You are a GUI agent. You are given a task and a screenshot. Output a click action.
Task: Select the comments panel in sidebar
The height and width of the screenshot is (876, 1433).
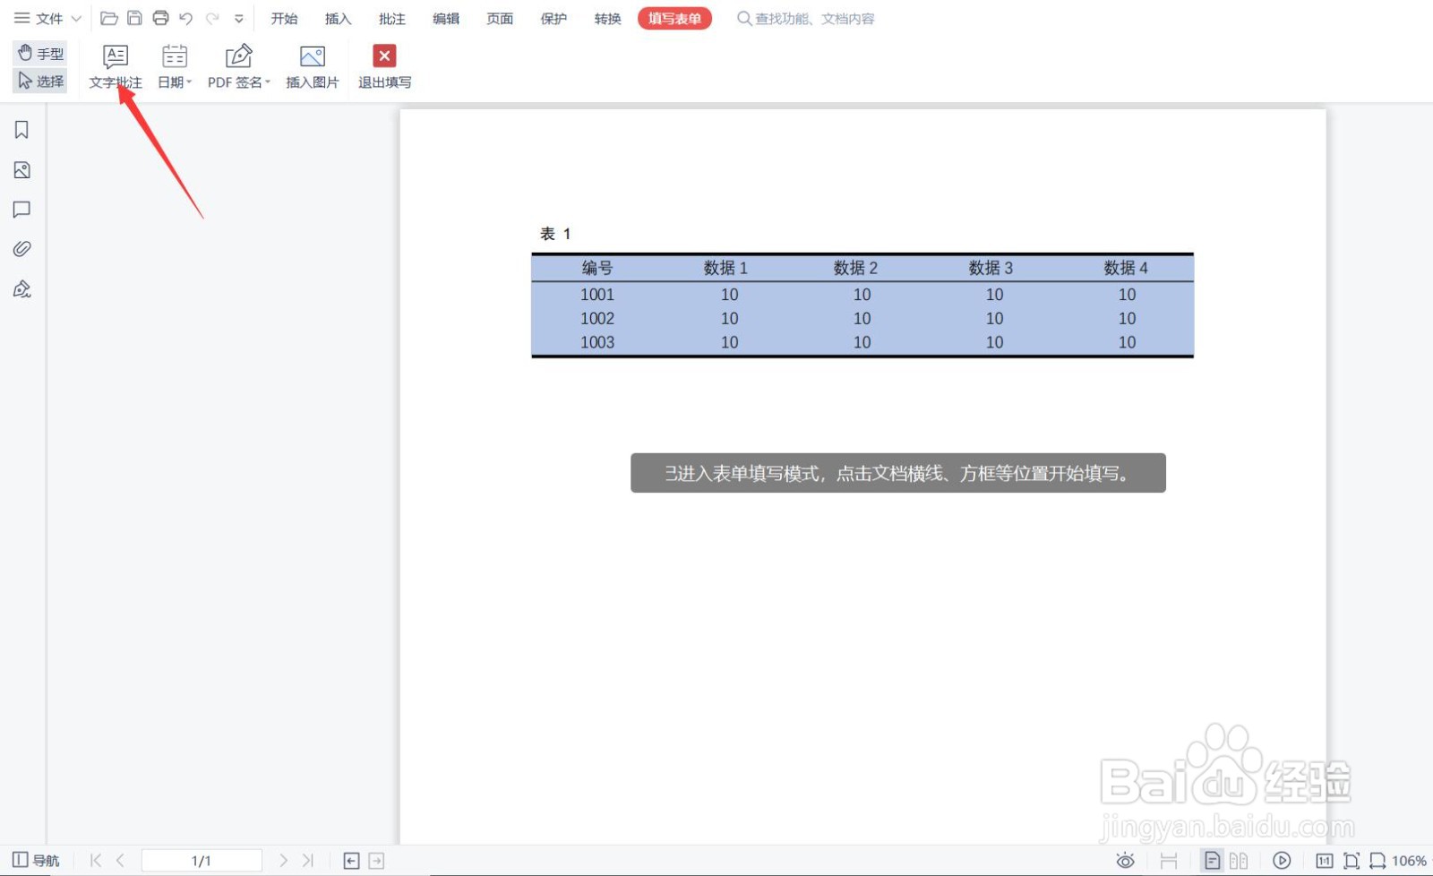click(x=21, y=209)
